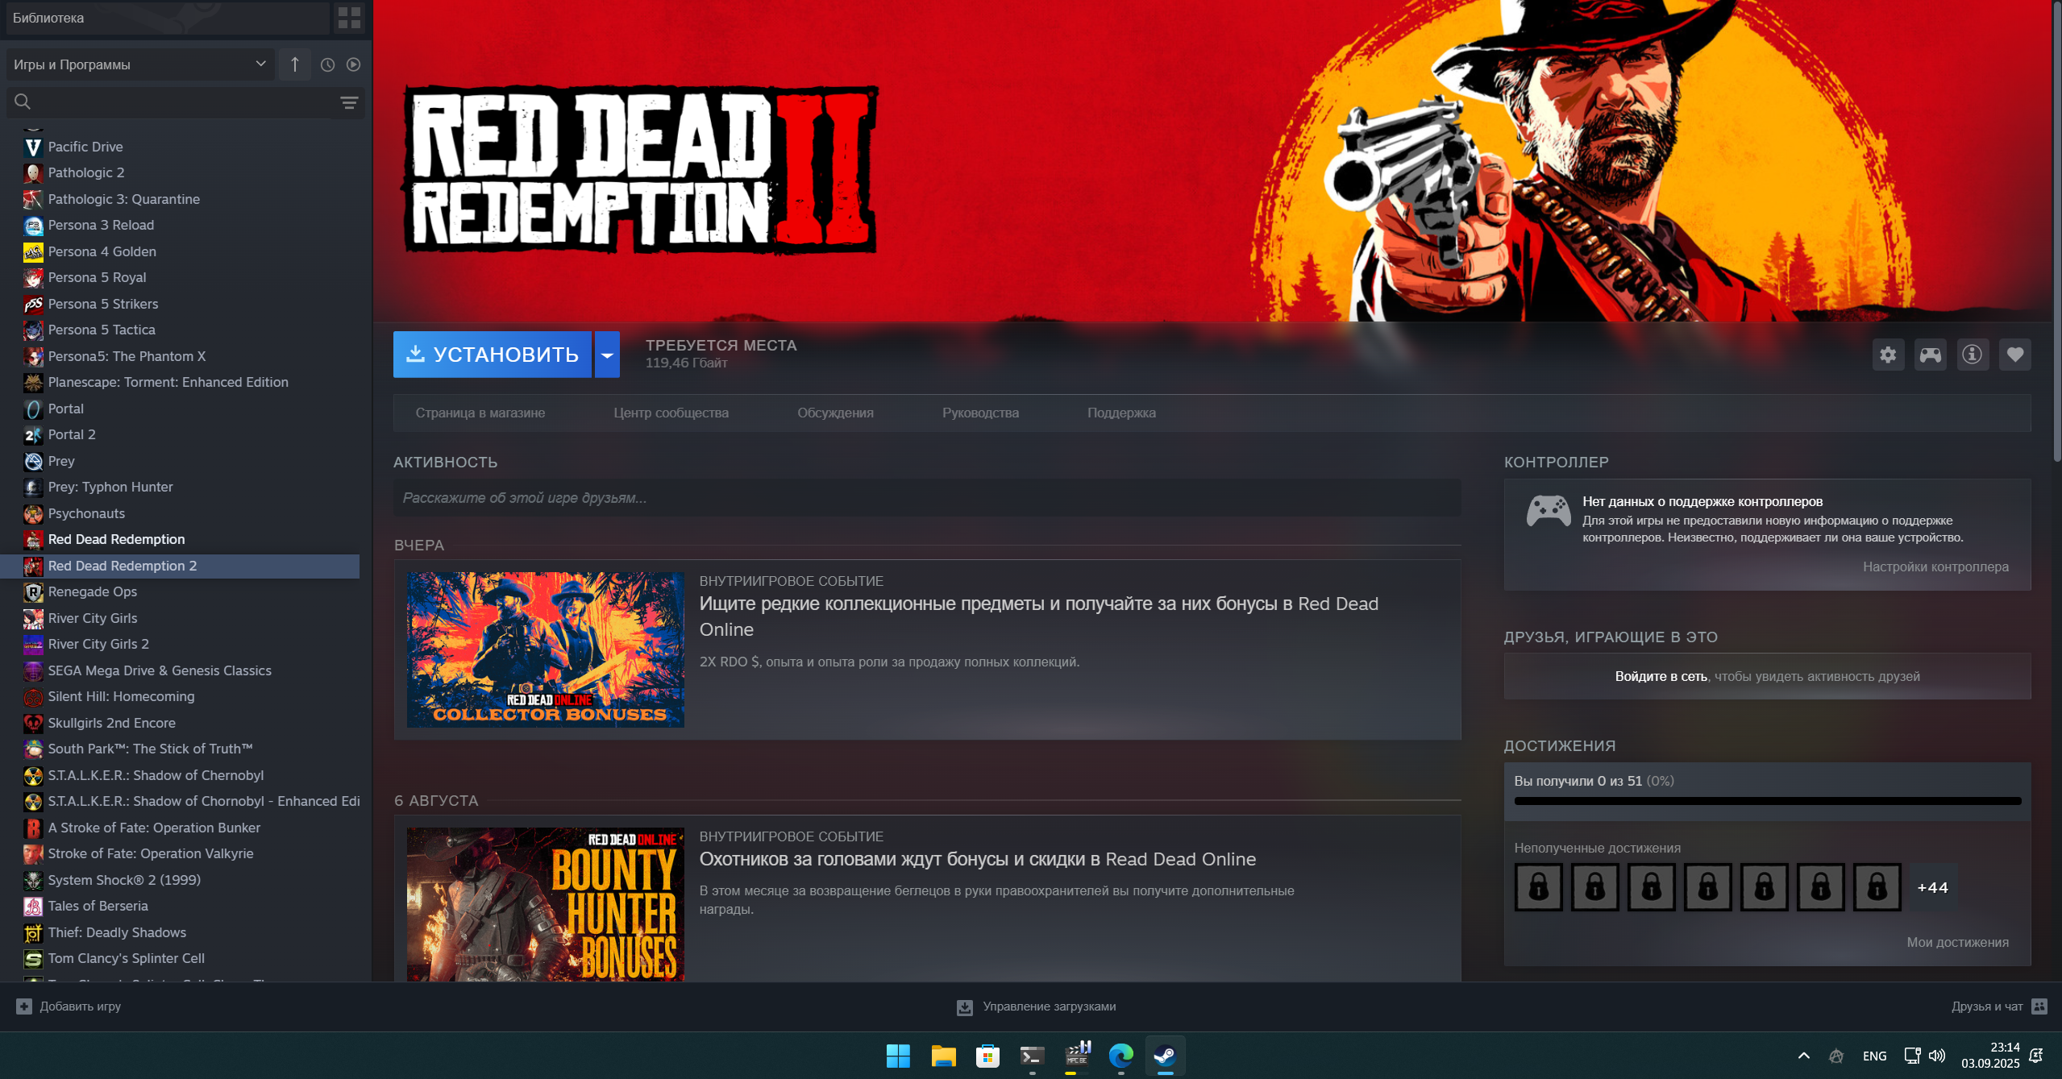Show game info icon
The image size is (2062, 1079).
tap(1973, 355)
